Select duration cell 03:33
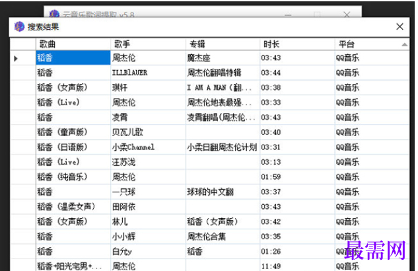 point(297,102)
